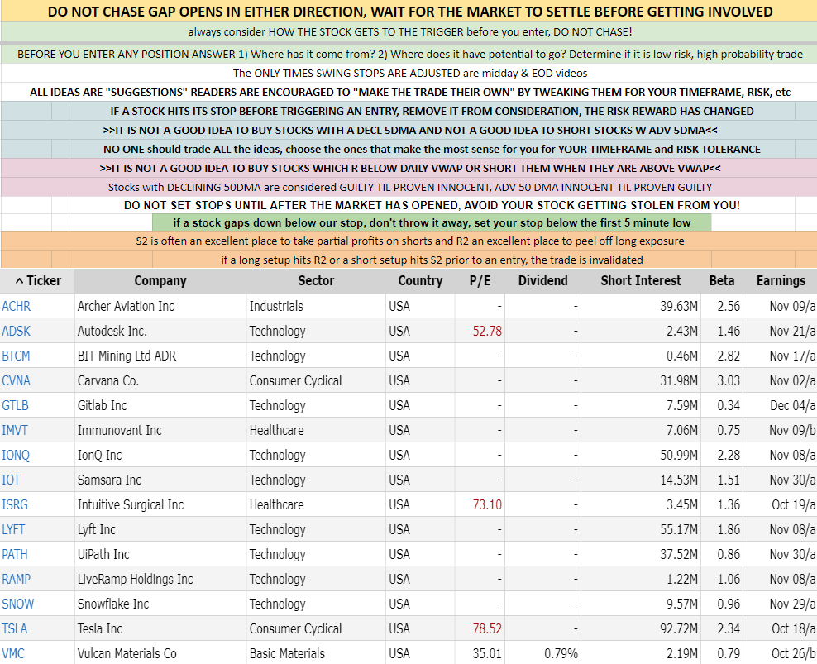The width and height of the screenshot is (817, 664).
Task: Select the IonQ Inc company cell
Action: (160, 455)
